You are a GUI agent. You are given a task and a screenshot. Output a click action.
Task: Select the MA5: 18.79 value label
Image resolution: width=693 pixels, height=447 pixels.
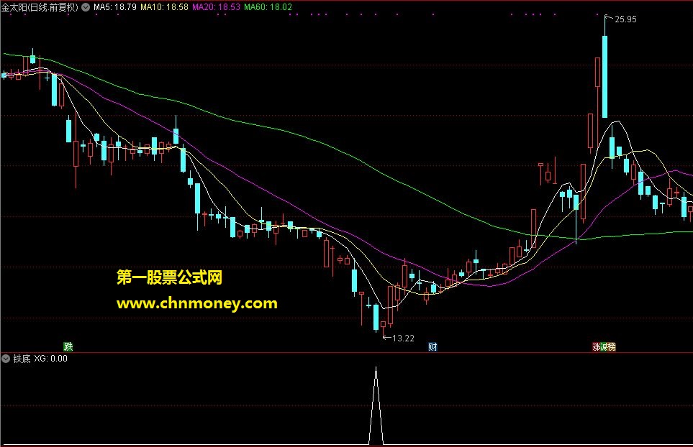[115, 7]
